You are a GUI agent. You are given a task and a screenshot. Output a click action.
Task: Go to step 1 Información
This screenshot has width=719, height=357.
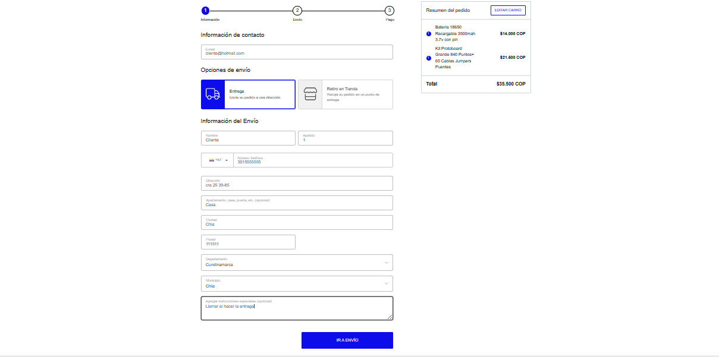pos(205,10)
